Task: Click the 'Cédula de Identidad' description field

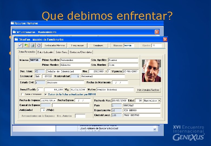Action: 64,71
